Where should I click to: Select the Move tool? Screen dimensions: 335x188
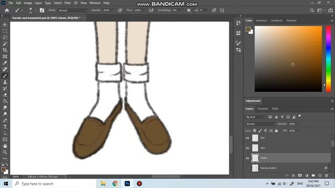[5, 25]
